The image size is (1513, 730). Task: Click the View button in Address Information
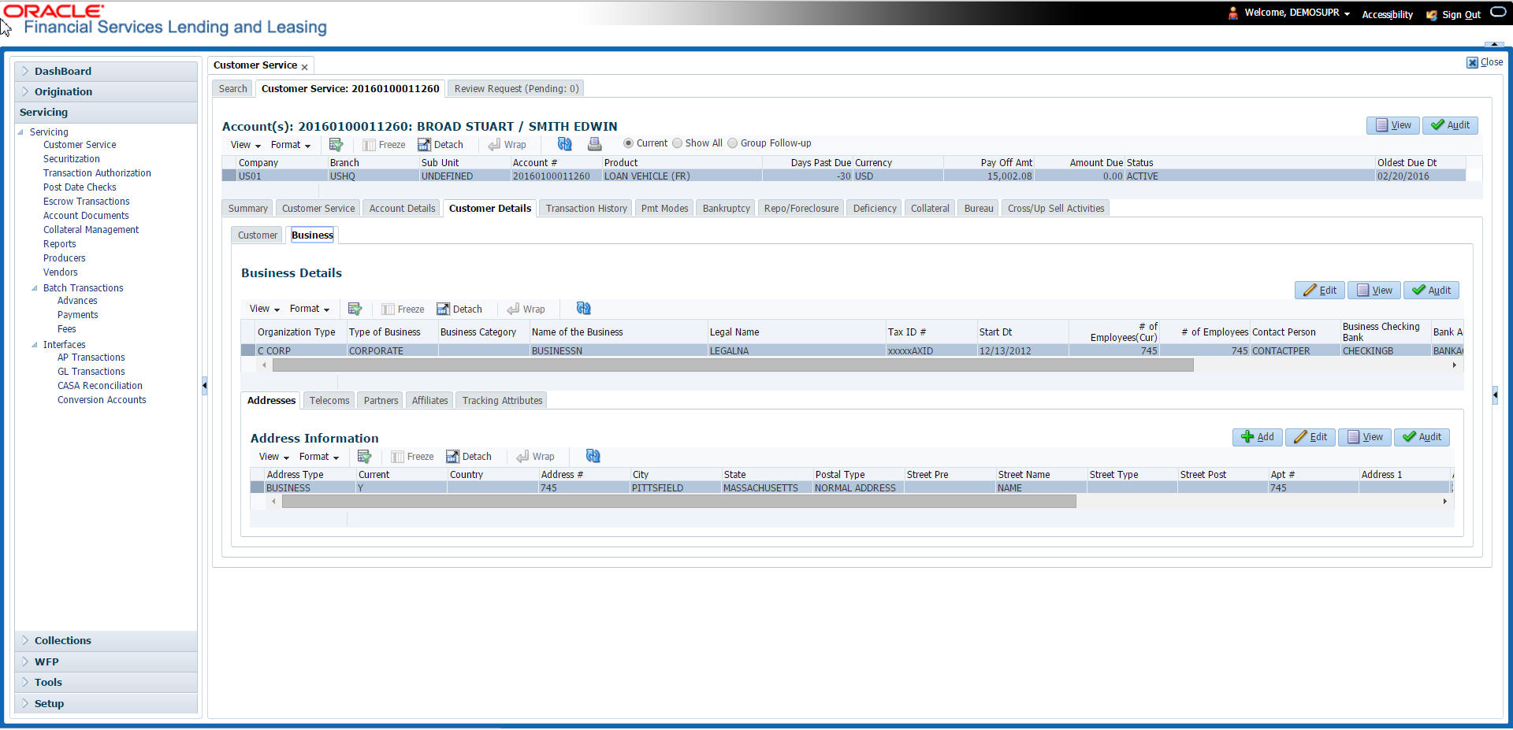[1365, 437]
